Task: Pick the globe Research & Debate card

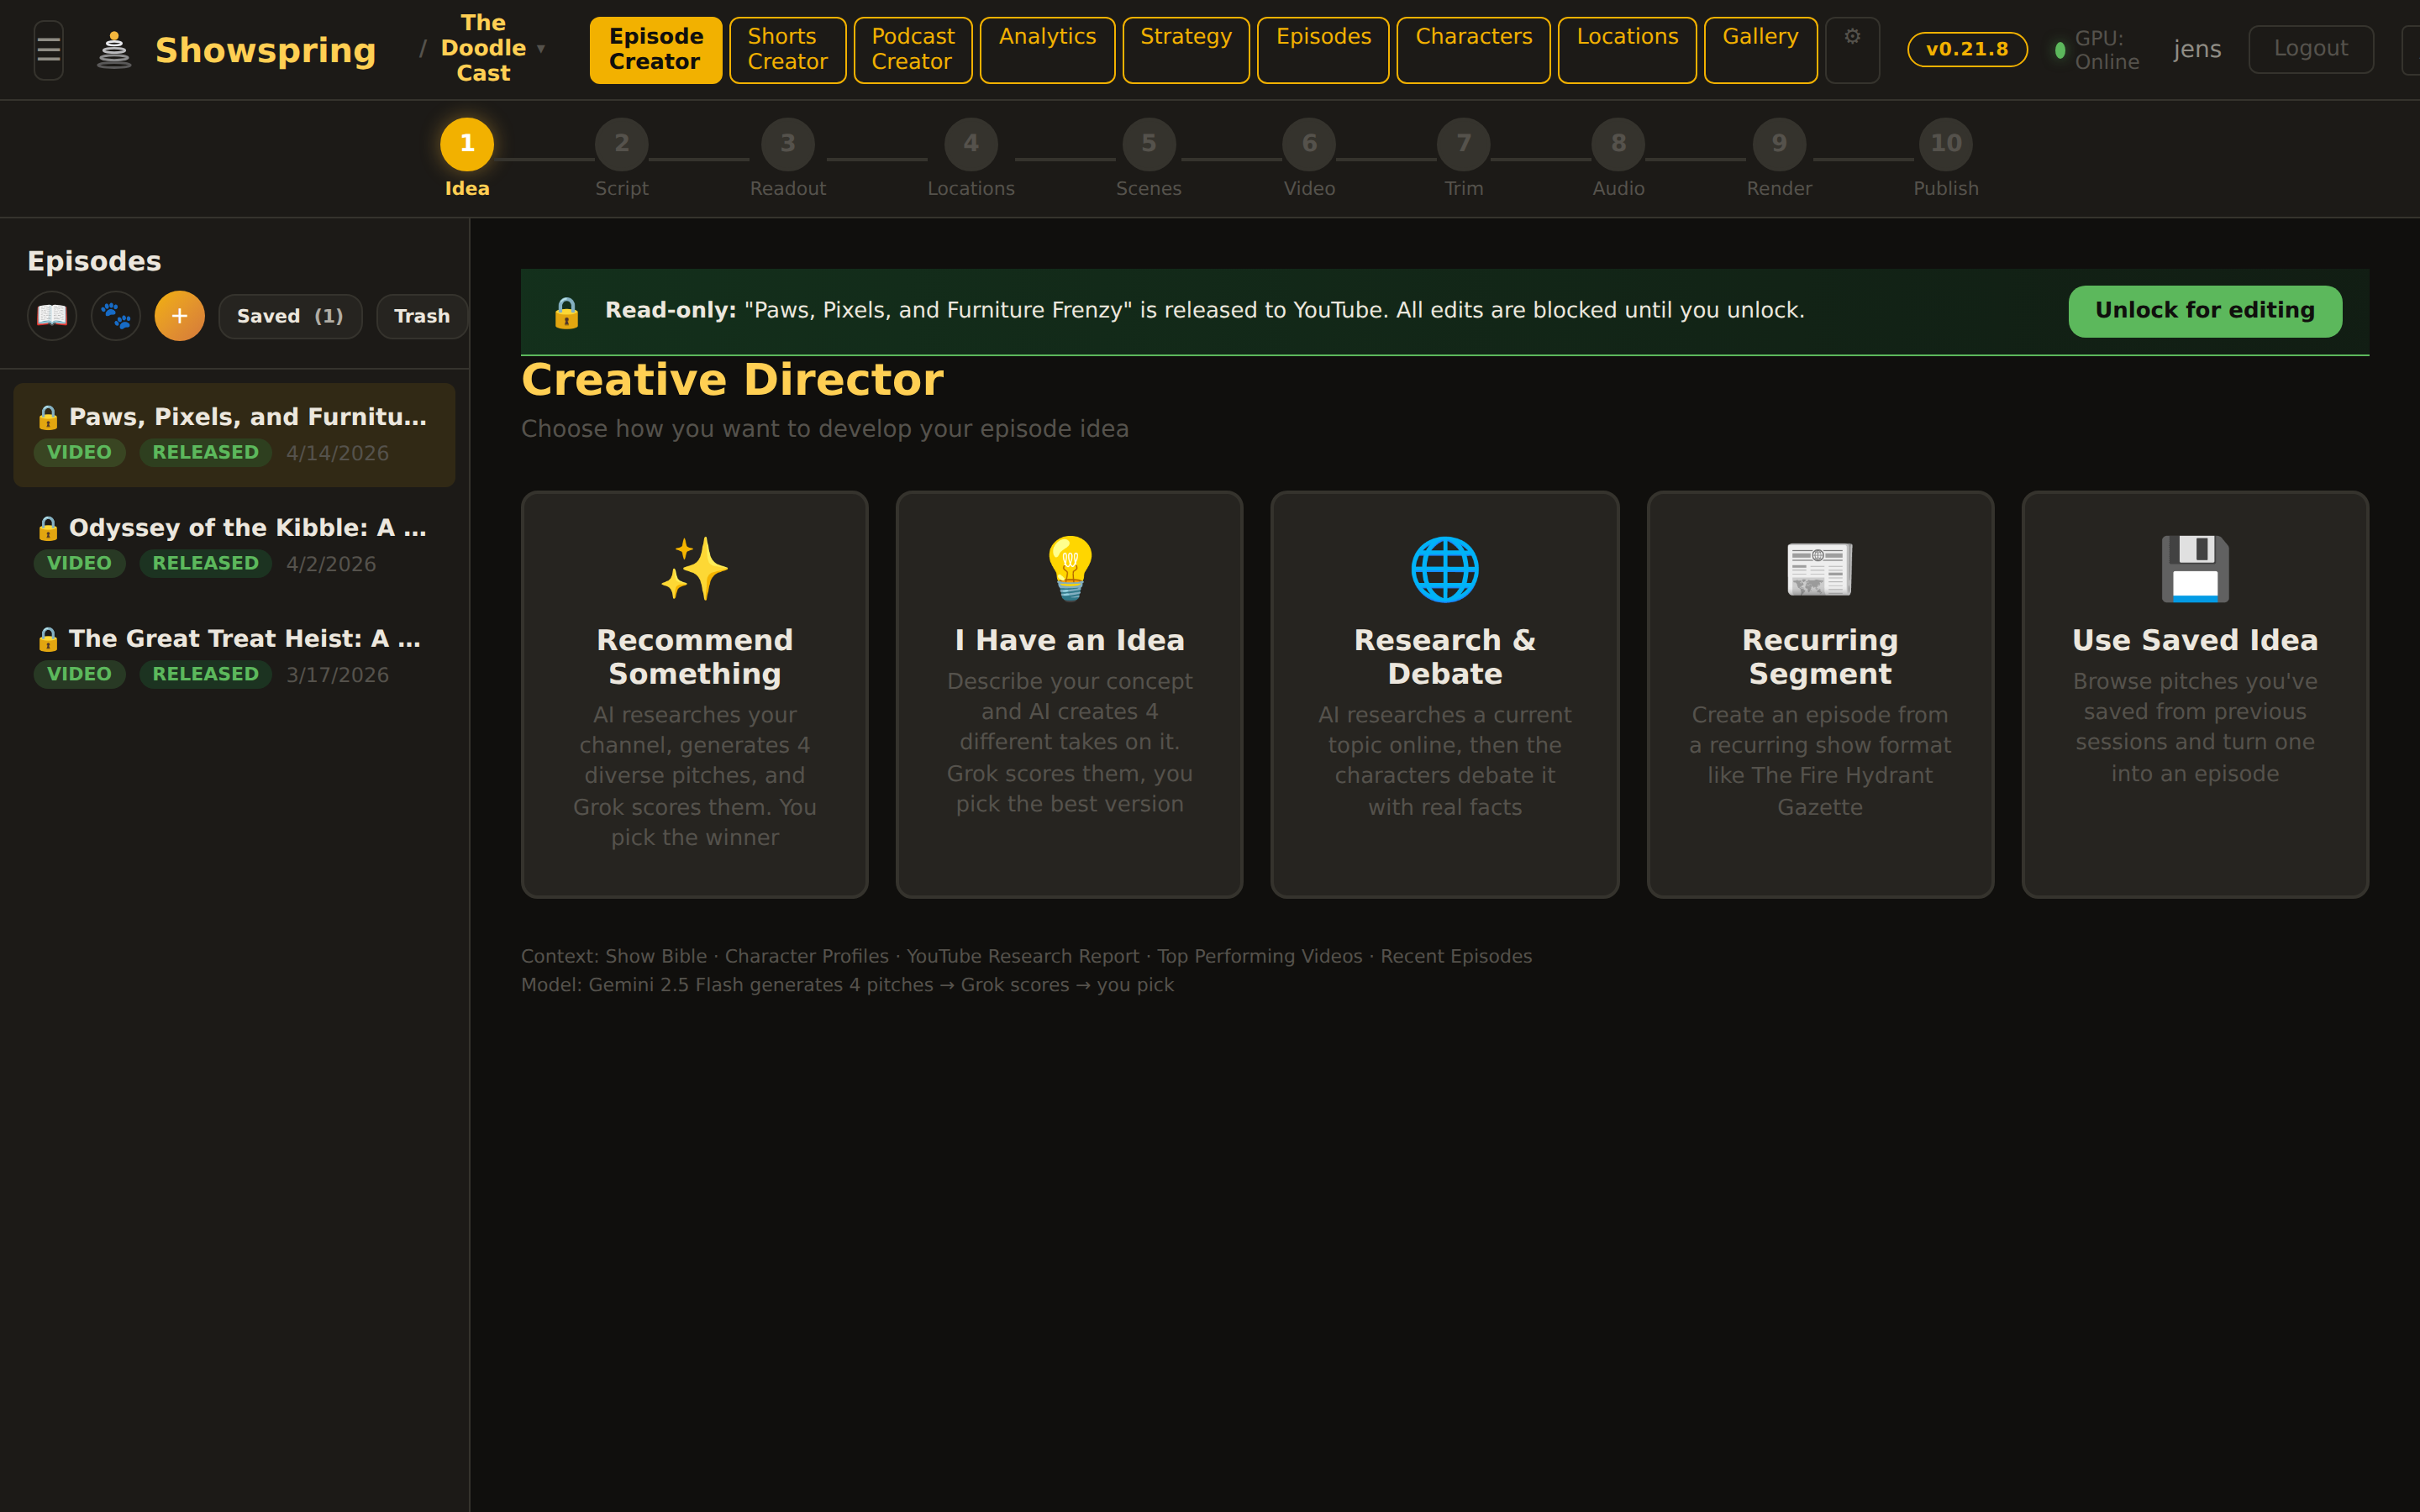Action: [x=1444, y=693]
